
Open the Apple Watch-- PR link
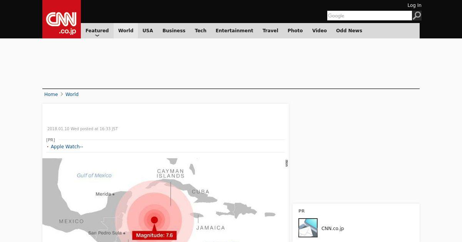coord(67,147)
